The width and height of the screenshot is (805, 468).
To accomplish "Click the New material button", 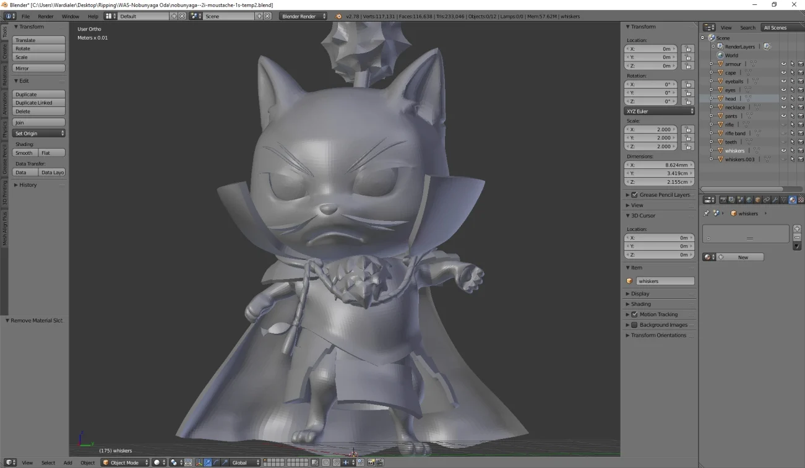I will [x=740, y=257].
